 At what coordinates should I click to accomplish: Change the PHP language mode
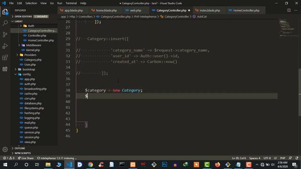[283, 158]
